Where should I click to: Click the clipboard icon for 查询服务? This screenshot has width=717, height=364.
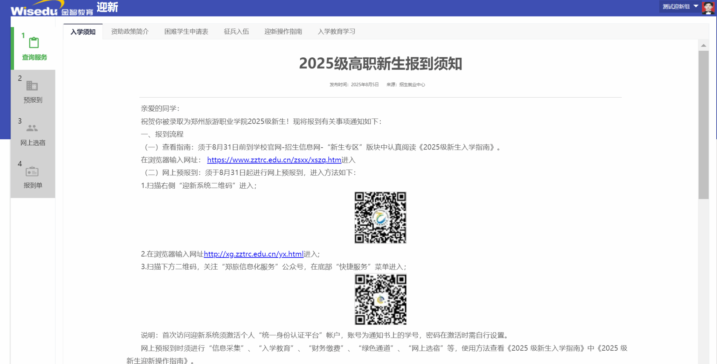[x=34, y=43]
